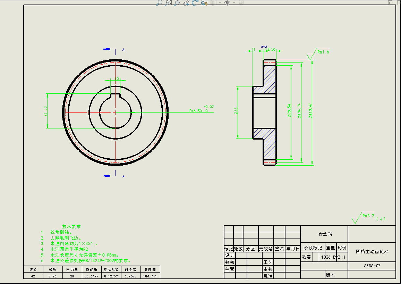This screenshot has width=401, height=284.
Task: Select the Zoom to Area tool
Action: (168, 2)
